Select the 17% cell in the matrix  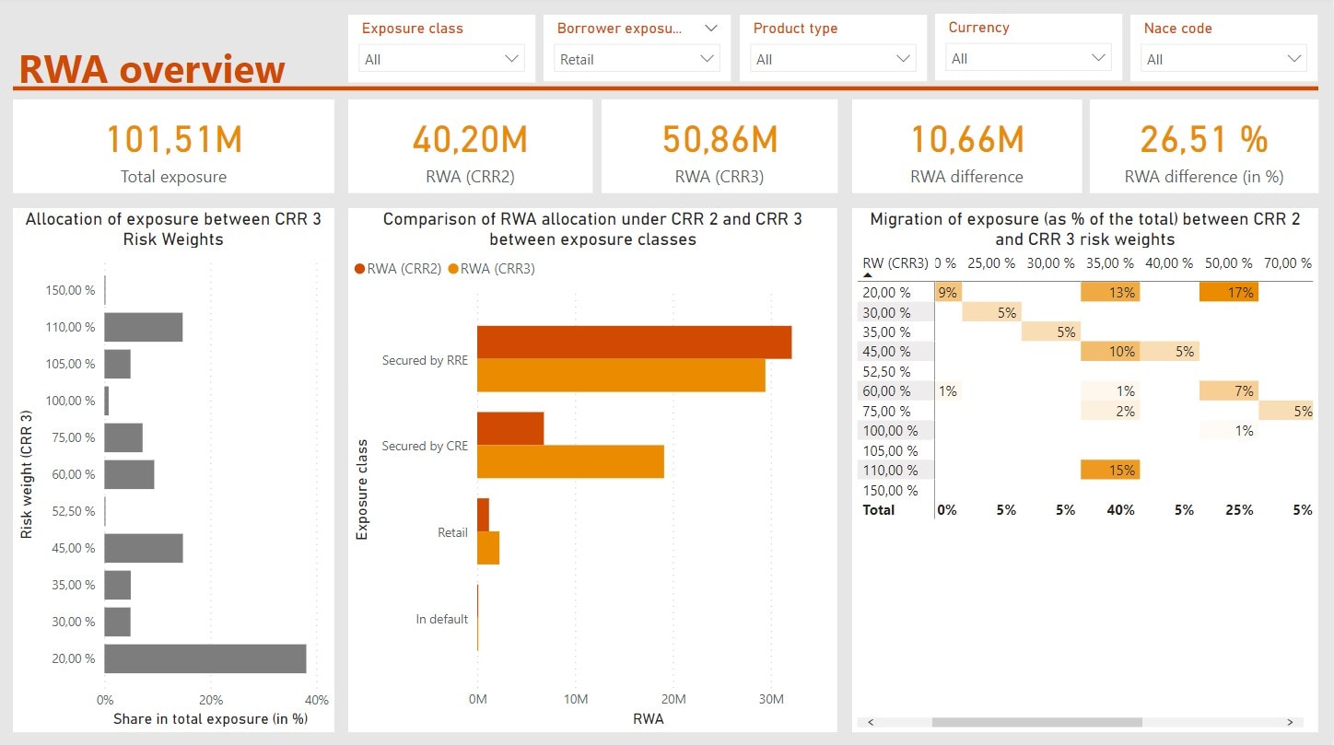click(1228, 292)
